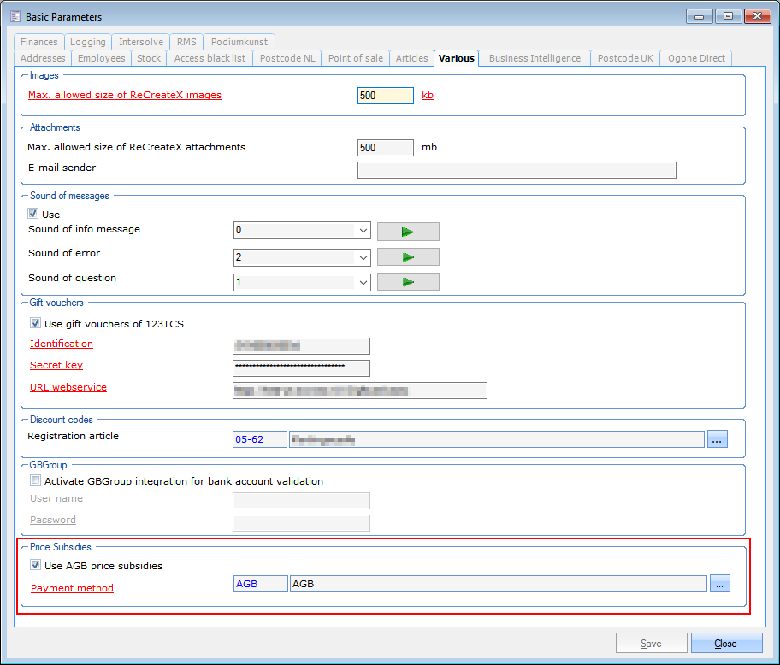This screenshot has width=780, height=665.
Task: Open the Sound of error dropdown
Action: pyautogui.click(x=363, y=257)
